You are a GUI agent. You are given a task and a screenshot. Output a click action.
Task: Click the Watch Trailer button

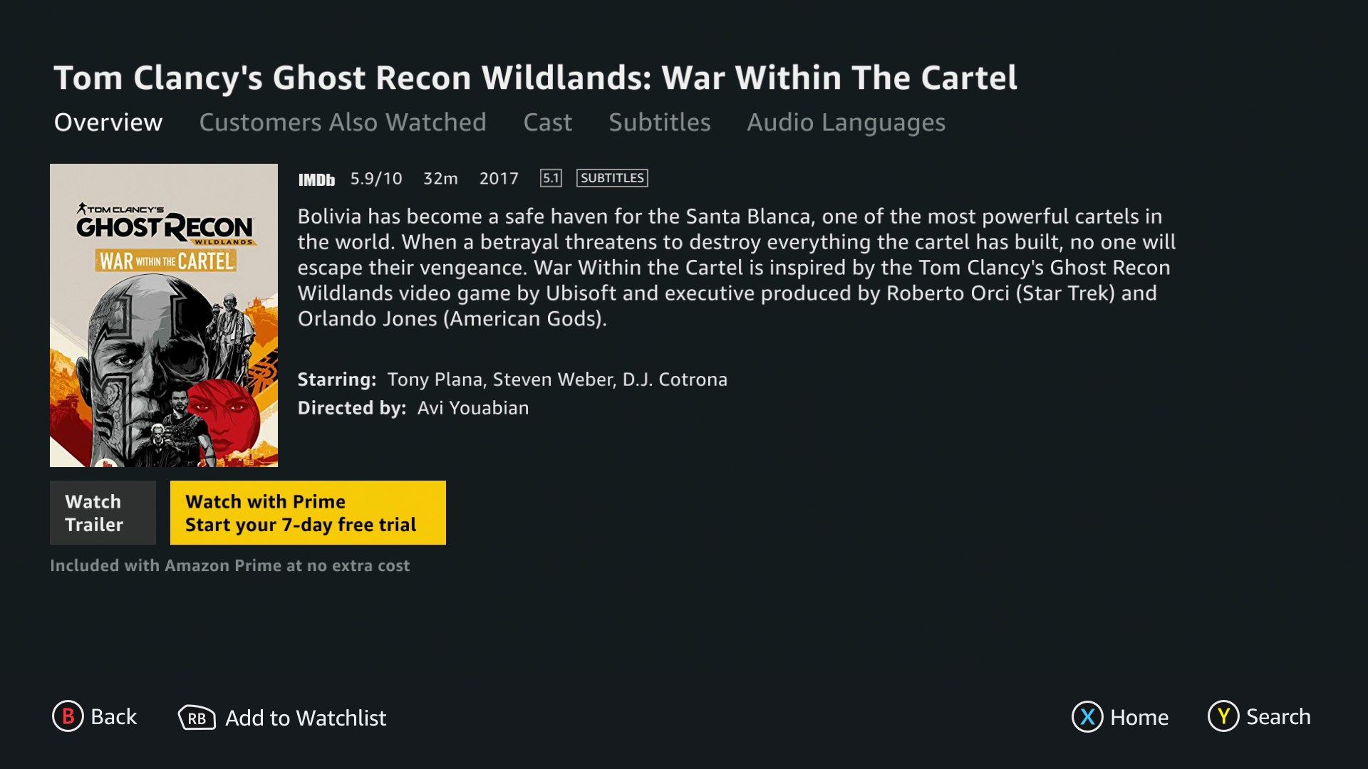103,513
